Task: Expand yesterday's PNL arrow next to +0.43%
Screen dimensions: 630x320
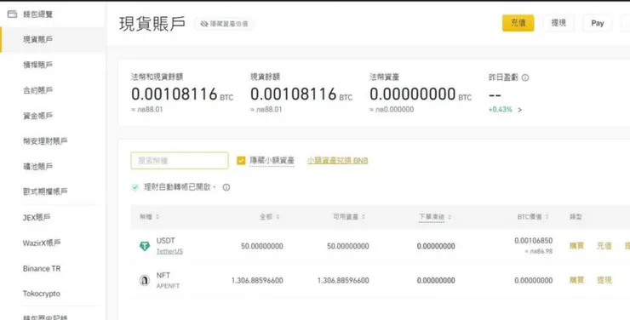Action: click(519, 110)
